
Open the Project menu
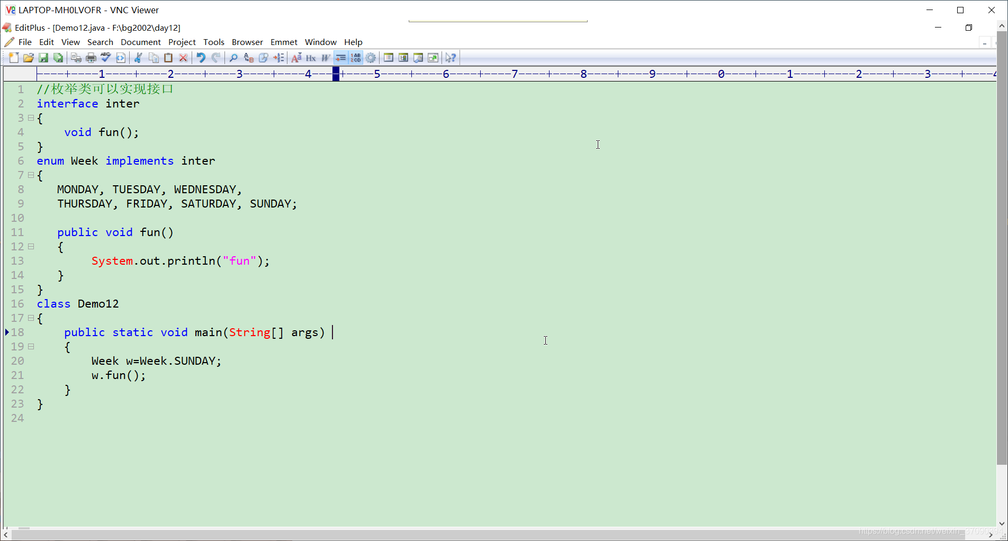tap(182, 42)
